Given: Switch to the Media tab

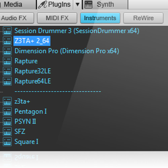Looking at the screenshot, I should pos(17,4).
